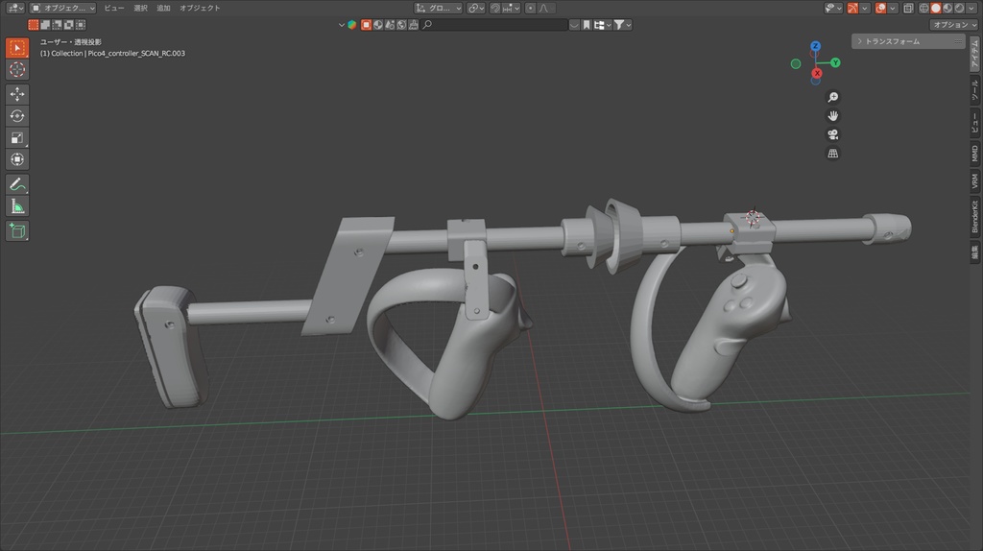983x551 pixels.
Task: Switch to solid viewport shading
Action: 936,8
